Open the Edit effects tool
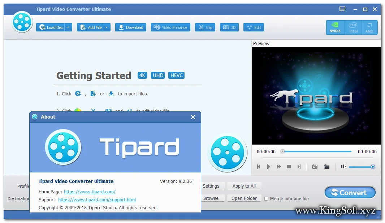Screen dimensions: 385x223 coord(254,27)
